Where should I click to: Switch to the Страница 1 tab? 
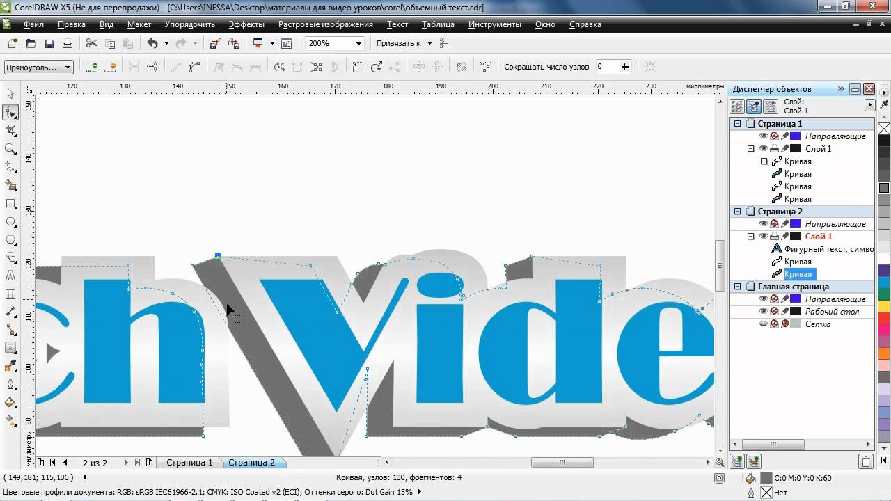189,463
